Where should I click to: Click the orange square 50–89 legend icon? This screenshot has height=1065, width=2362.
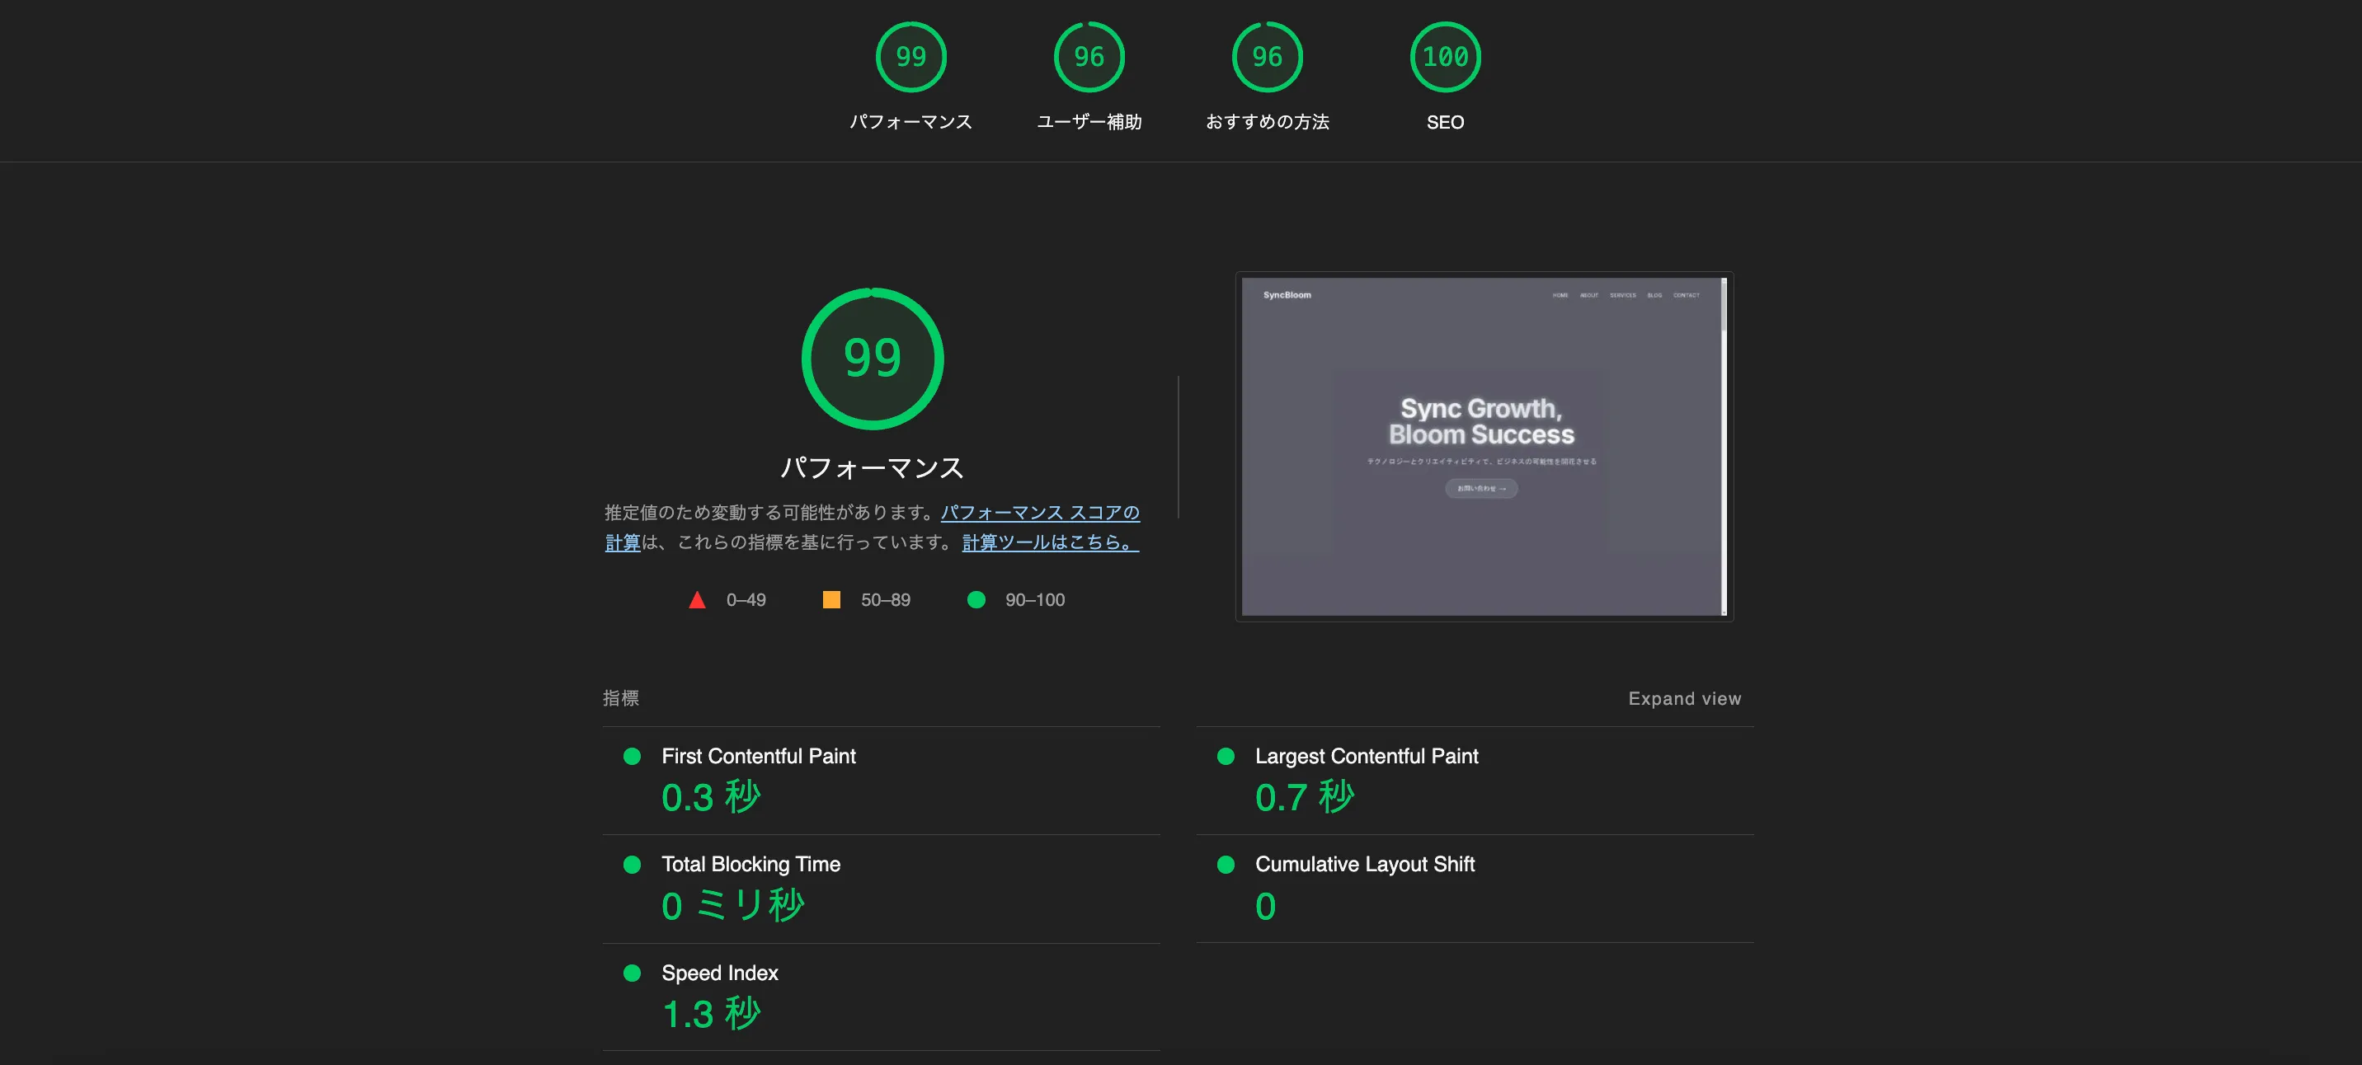(x=831, y=599)
